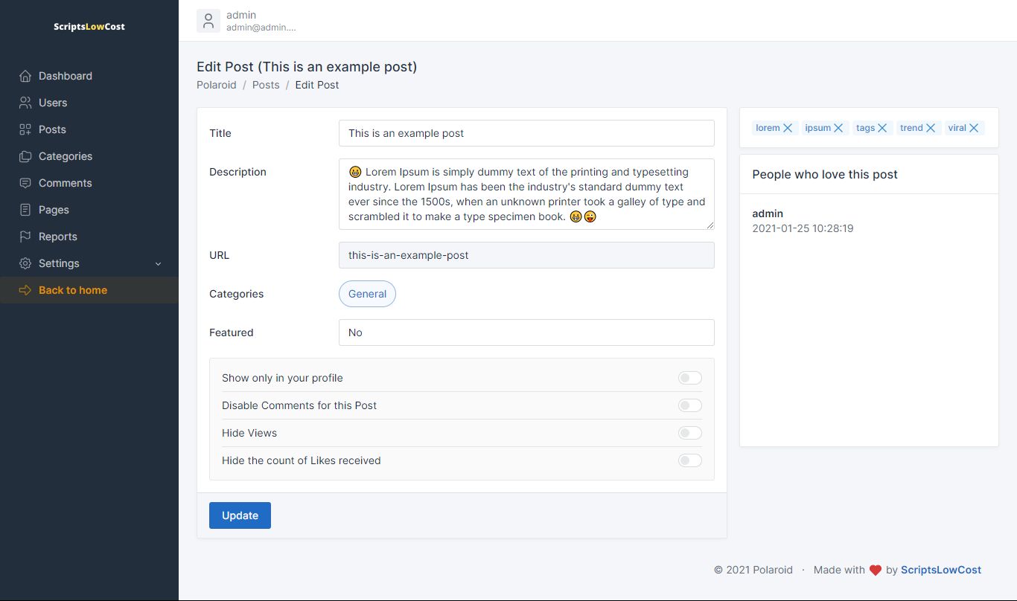Expand the Settings menu chevron
Viewport: 1017px width, 601px height.
pyautogui.click(x=158, y=263)
